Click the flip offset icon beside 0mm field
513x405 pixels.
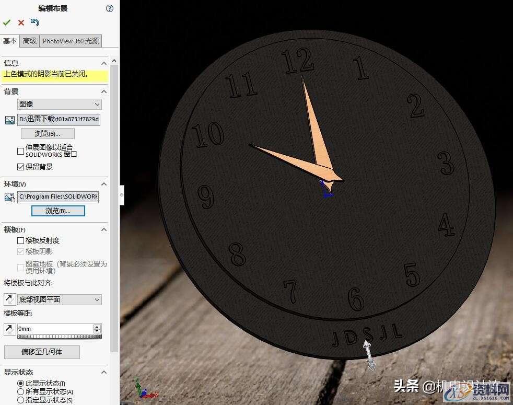(9, 329)
